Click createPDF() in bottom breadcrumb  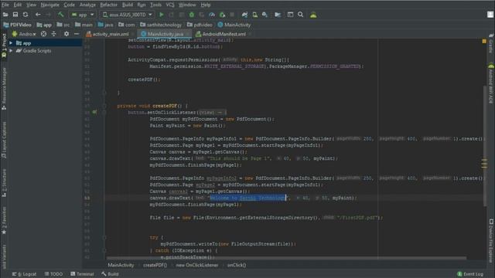[x=155, y=265]
